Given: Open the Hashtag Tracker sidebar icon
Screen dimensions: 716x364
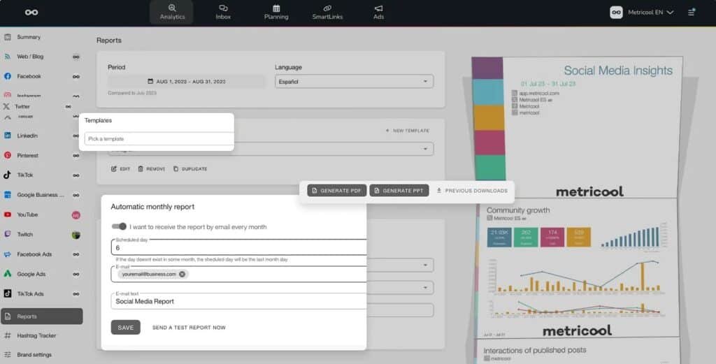Looking at the screenshot, I should click(8, 336).
